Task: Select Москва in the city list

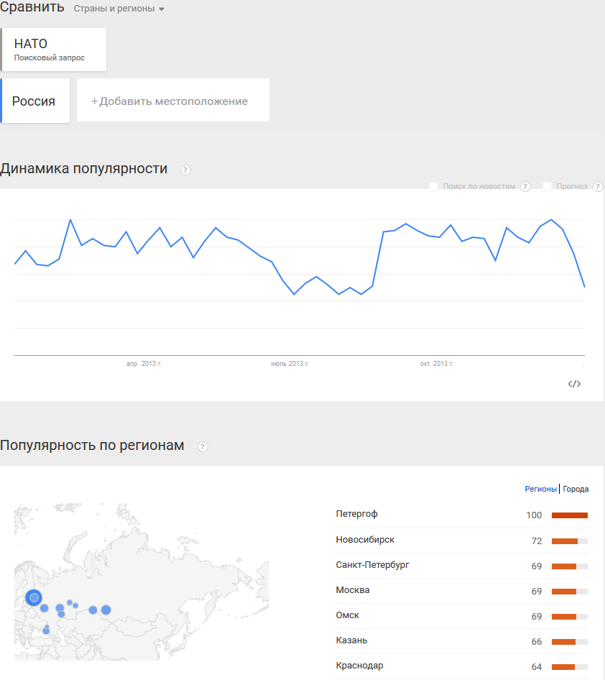Action: point(353,590)
